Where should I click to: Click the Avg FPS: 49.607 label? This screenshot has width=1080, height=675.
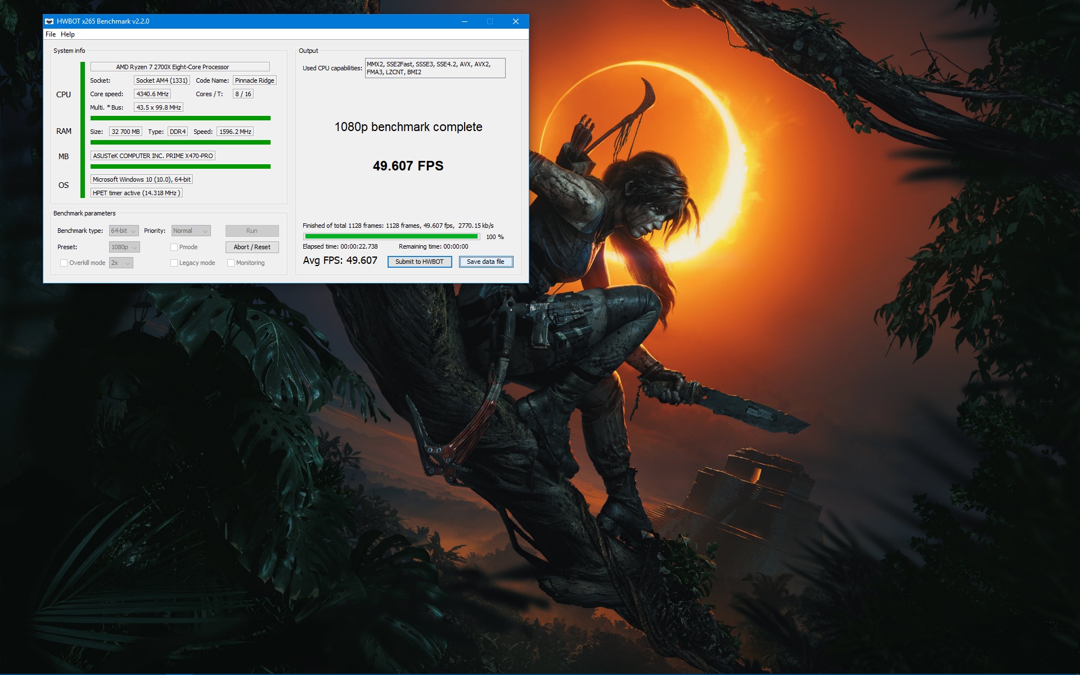point(340,260)
